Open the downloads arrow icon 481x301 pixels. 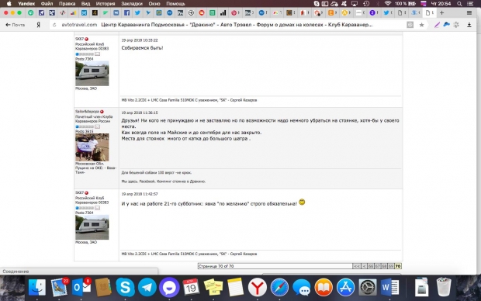click(469, 25)
